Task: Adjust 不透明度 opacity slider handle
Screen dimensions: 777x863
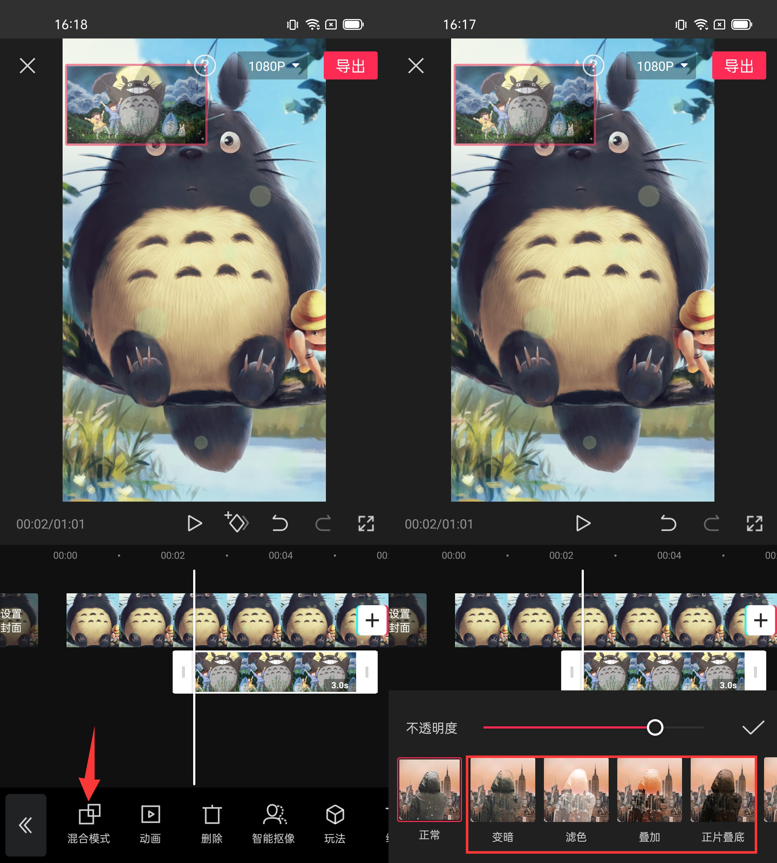Action: tap(655, 727)
